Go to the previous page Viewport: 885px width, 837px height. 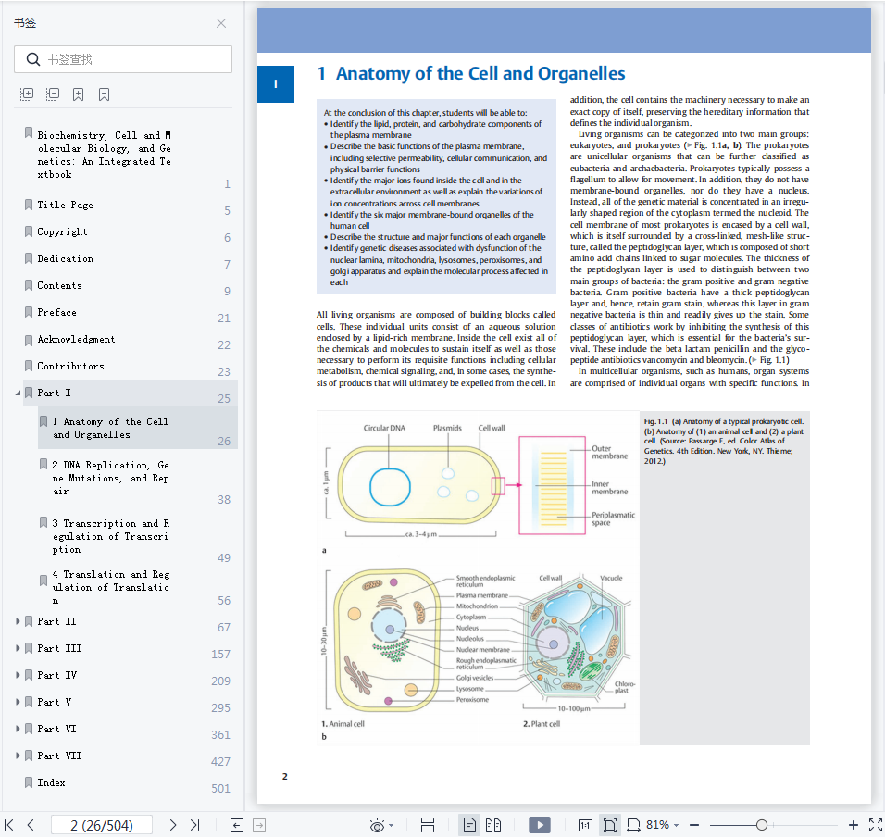31,825
